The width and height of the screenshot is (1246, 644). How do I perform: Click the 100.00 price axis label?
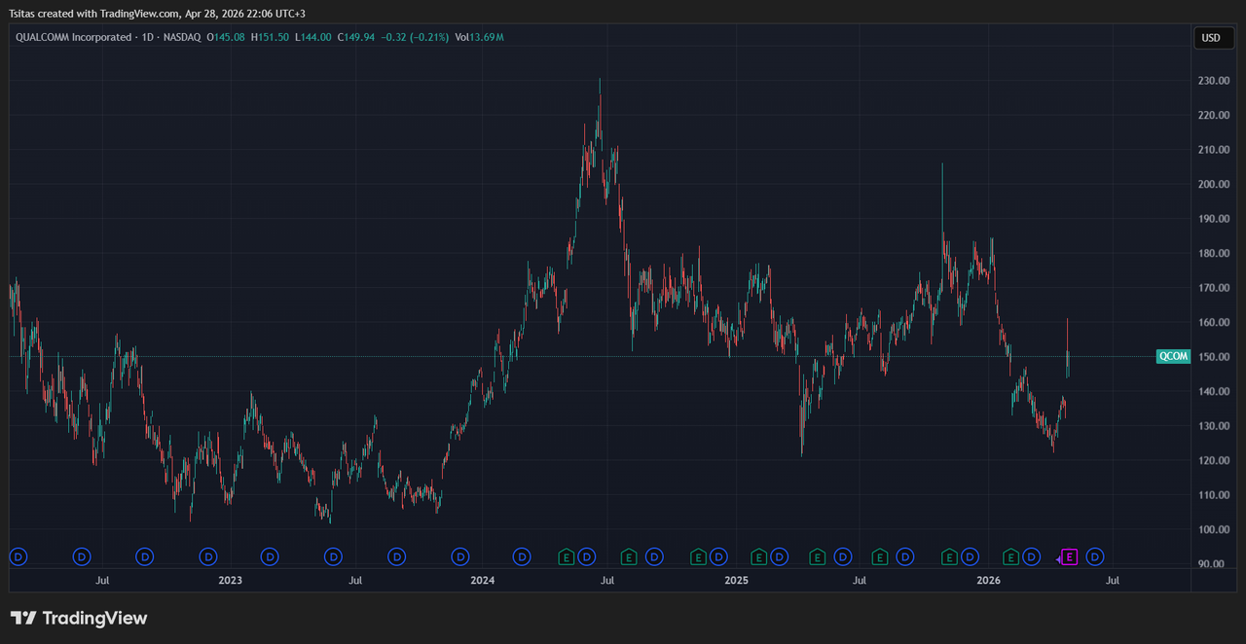click(1213, 529)
